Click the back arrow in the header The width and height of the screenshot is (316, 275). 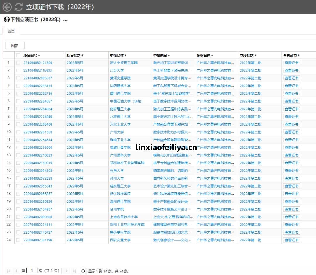[x=7, y=7]
